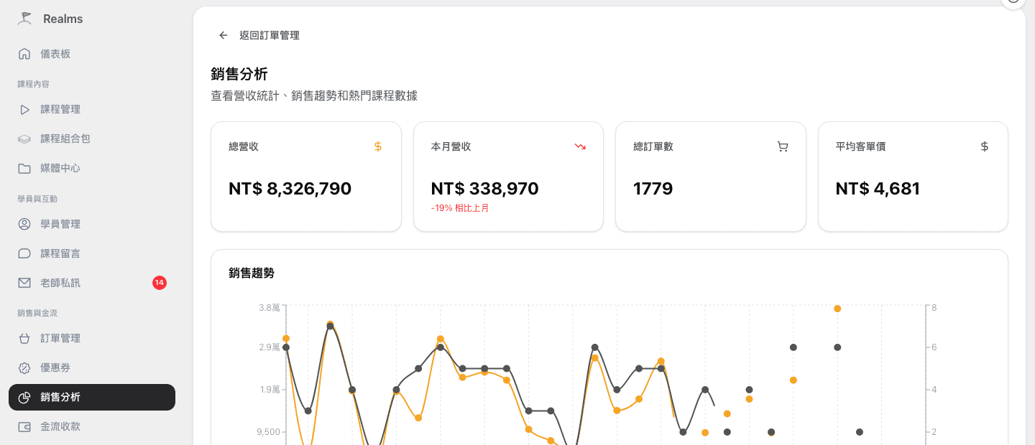The image size is (1035, 445).
Task: Go to 訂單管理 in sidebar
Action: click(92, 338)
